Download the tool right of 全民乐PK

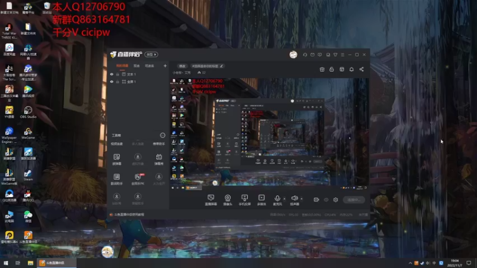click(x=159, y=179)
